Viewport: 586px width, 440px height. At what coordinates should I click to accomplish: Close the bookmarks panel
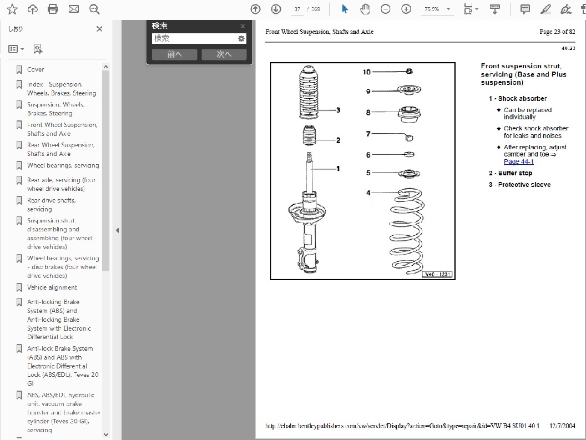tap(99, 29)
